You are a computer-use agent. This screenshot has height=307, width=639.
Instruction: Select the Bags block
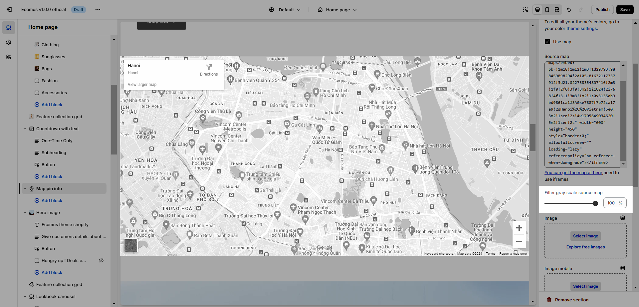pyautogui.click(x=47, y=69)
